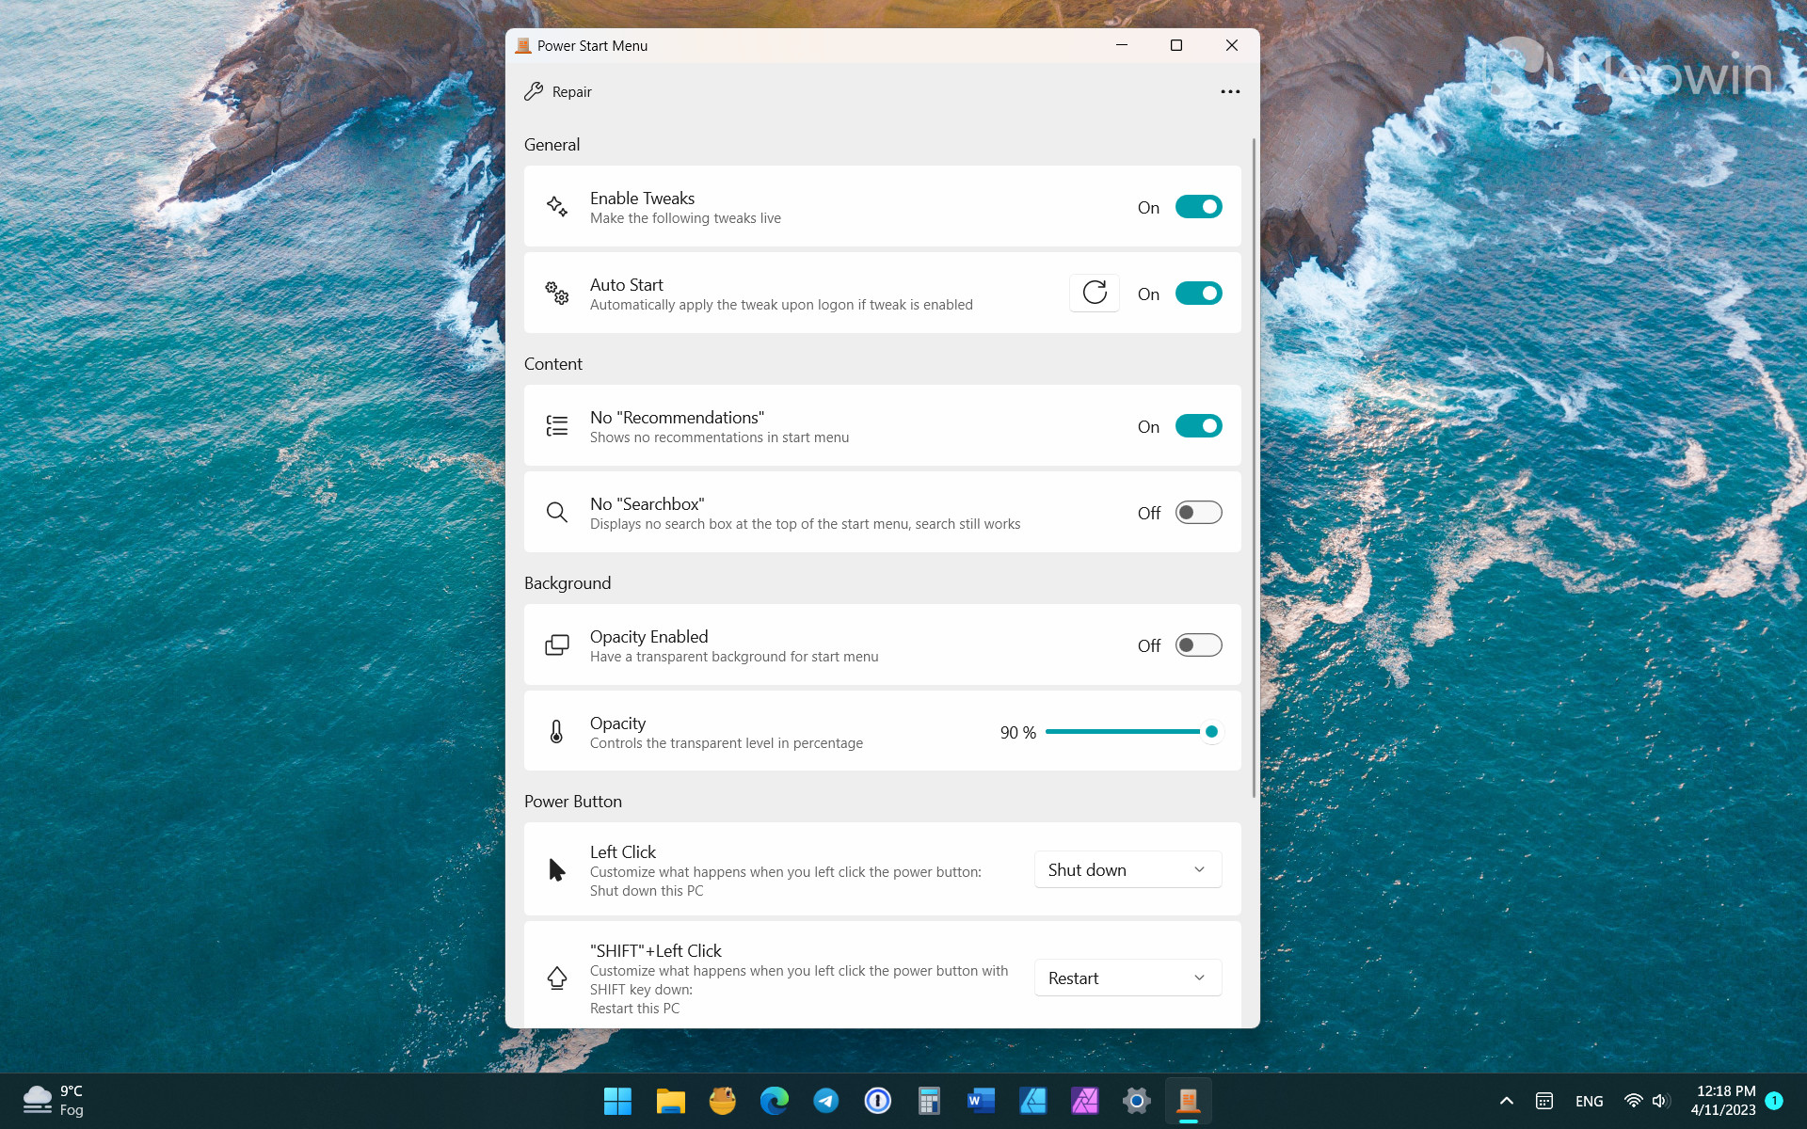Click the Repair tool icon
The width and height of the screenshot is (1807, 1129).
point(534,91)
